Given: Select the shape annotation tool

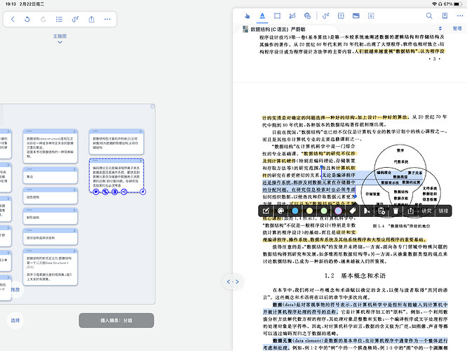Looking at the screenshot, I should (x=307, y=16).
